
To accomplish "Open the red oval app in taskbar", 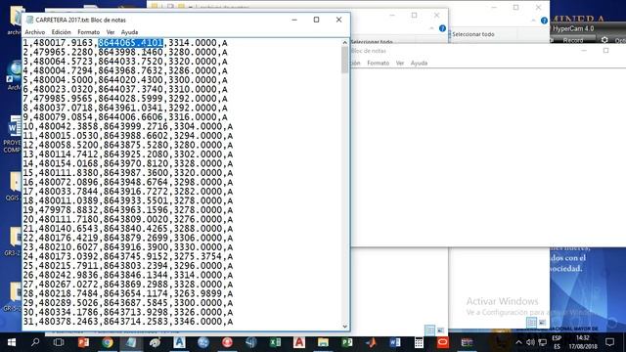I will [x=443, y=342].
